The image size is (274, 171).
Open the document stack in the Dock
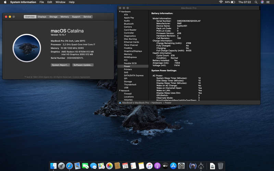pos(212,166)
